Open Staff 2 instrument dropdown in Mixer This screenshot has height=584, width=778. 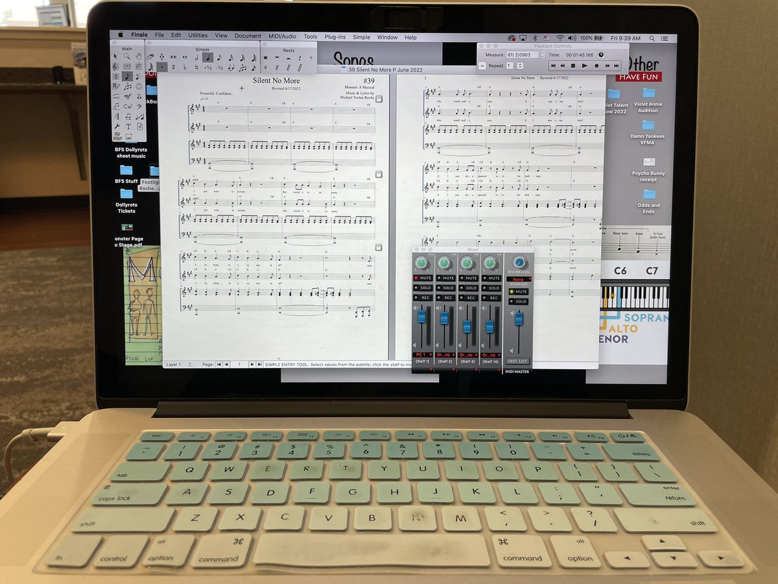445,355
